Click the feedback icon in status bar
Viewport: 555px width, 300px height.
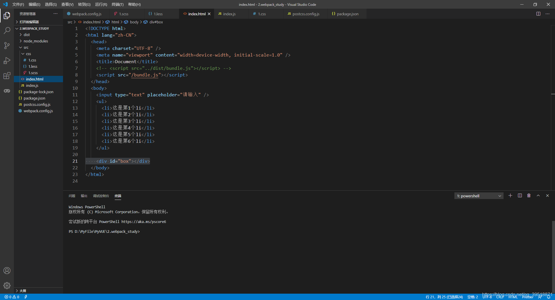[x=540, y=297]
